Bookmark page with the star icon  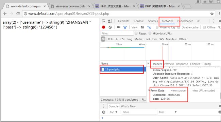[212, 14]
